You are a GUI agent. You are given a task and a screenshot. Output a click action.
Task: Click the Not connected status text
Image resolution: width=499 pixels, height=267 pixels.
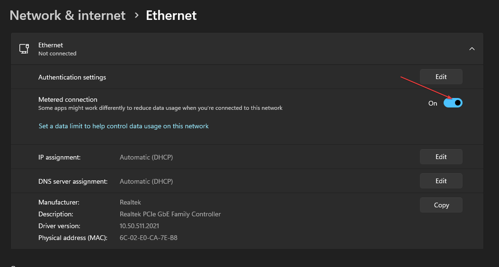pyautogui.click(x=57, y=54)
